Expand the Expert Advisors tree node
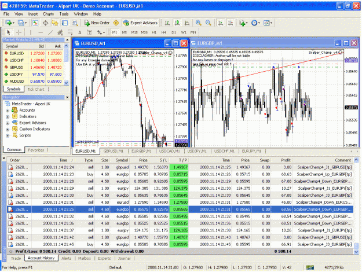362x272 pixels. pyautogui.click(x=8, y=123)
